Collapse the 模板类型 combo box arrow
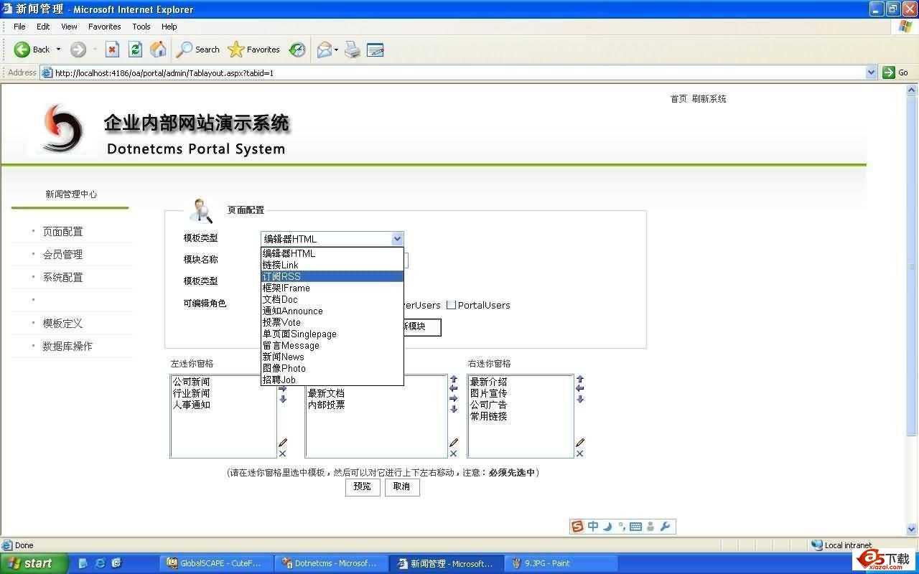Screen dimensions: 919x574 397,239
